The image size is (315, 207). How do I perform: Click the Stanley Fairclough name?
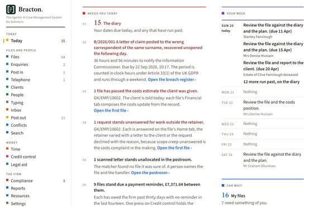pyautogui.click(x=257, y=37)
